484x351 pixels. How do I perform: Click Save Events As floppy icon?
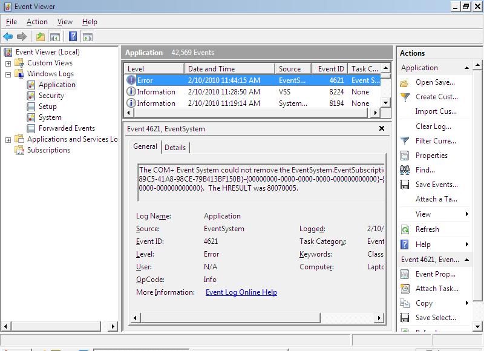pyautogui.click(x=405, y=185)
